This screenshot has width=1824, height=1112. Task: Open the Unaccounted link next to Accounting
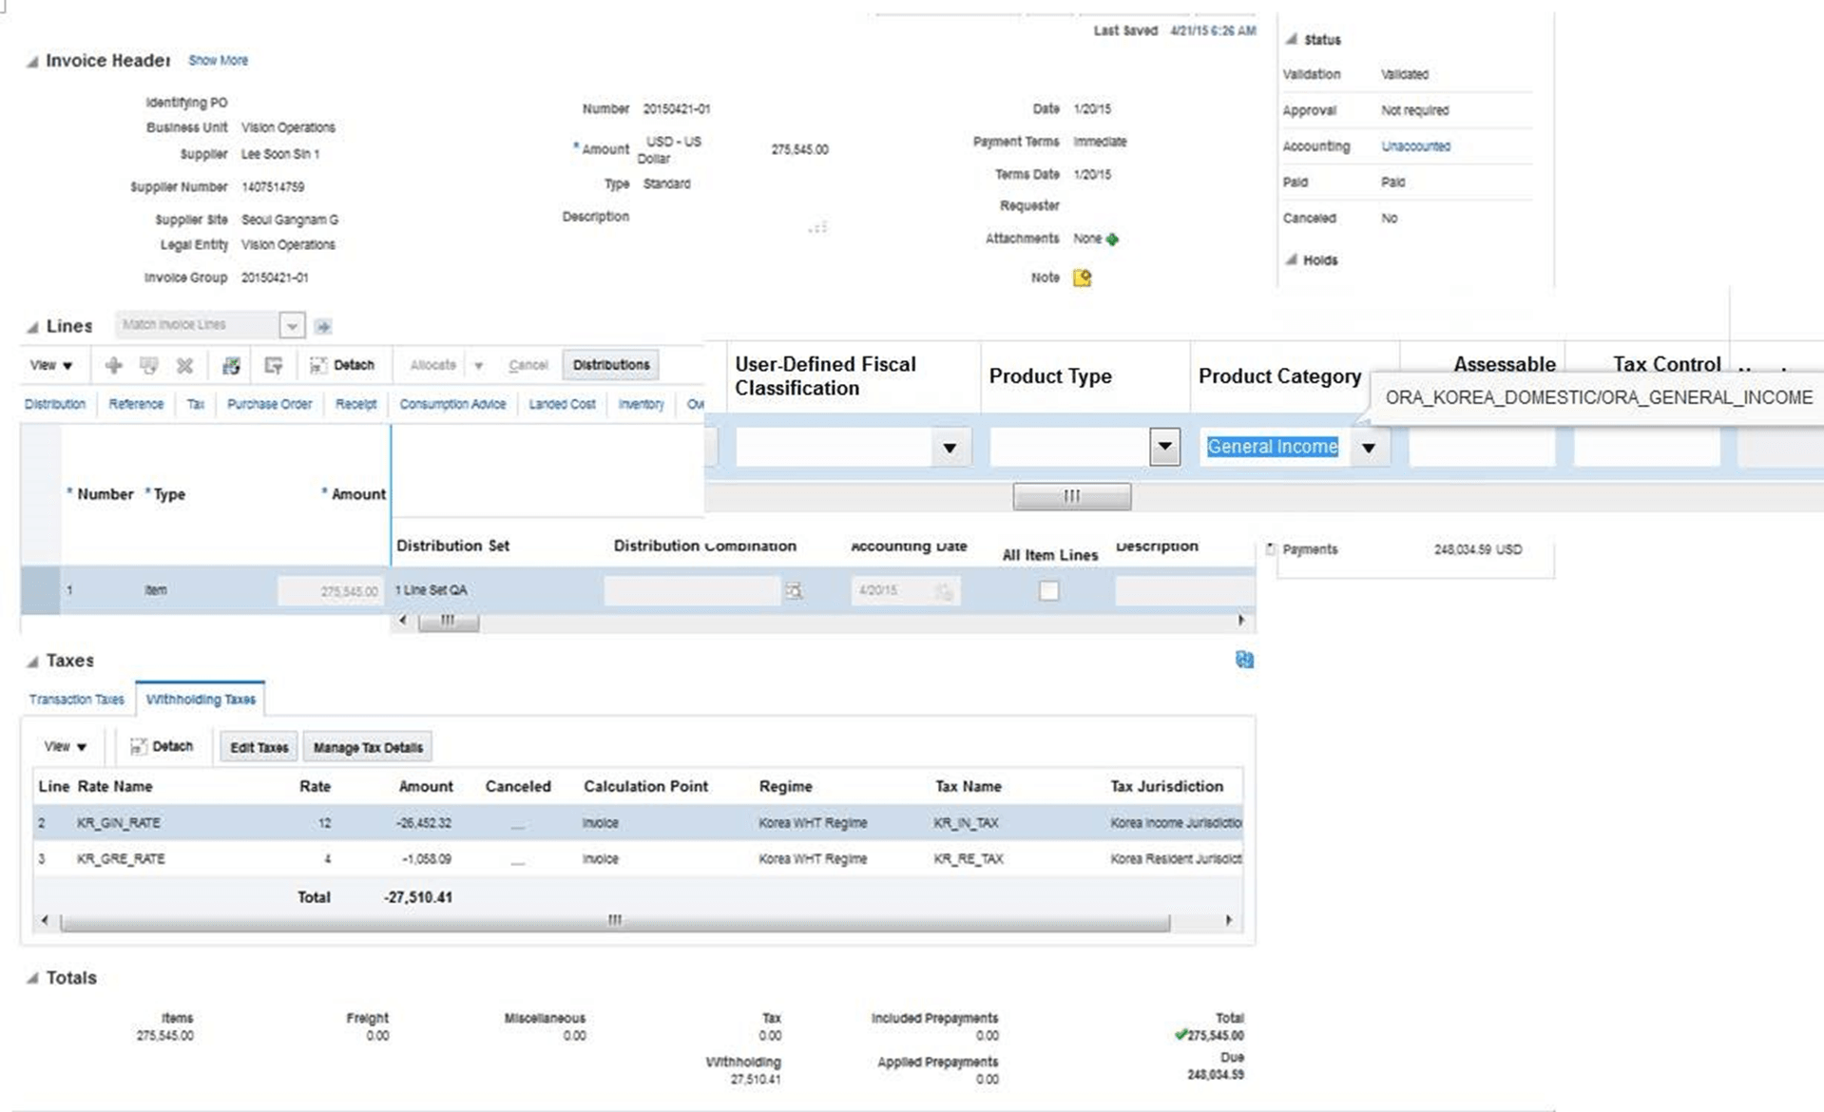click(x=1414, y=146)
